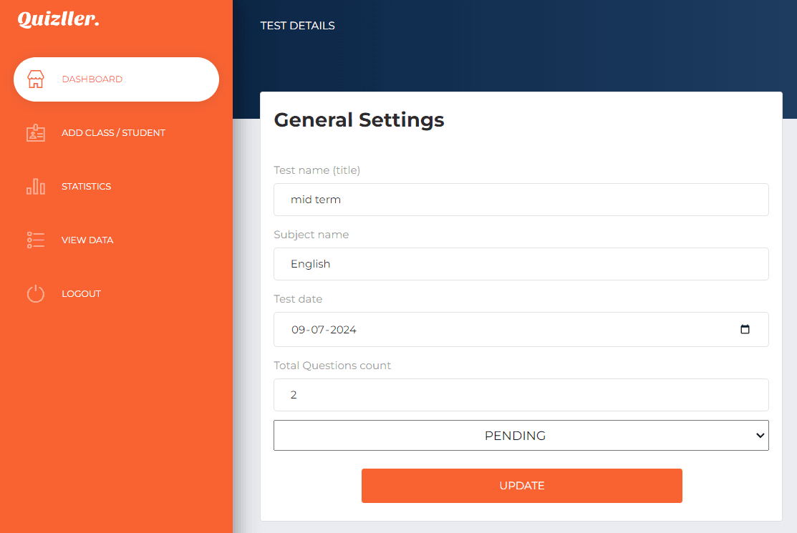The image size is (797, 533).
Task: Click the Test Details header link
Action: click(x=297, y=26)
